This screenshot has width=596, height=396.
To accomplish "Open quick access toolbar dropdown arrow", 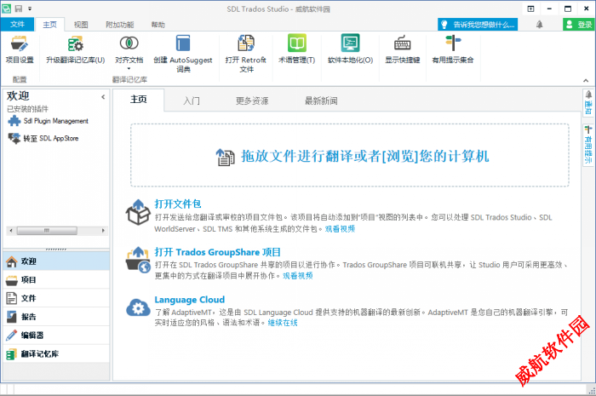I will 30,9.
